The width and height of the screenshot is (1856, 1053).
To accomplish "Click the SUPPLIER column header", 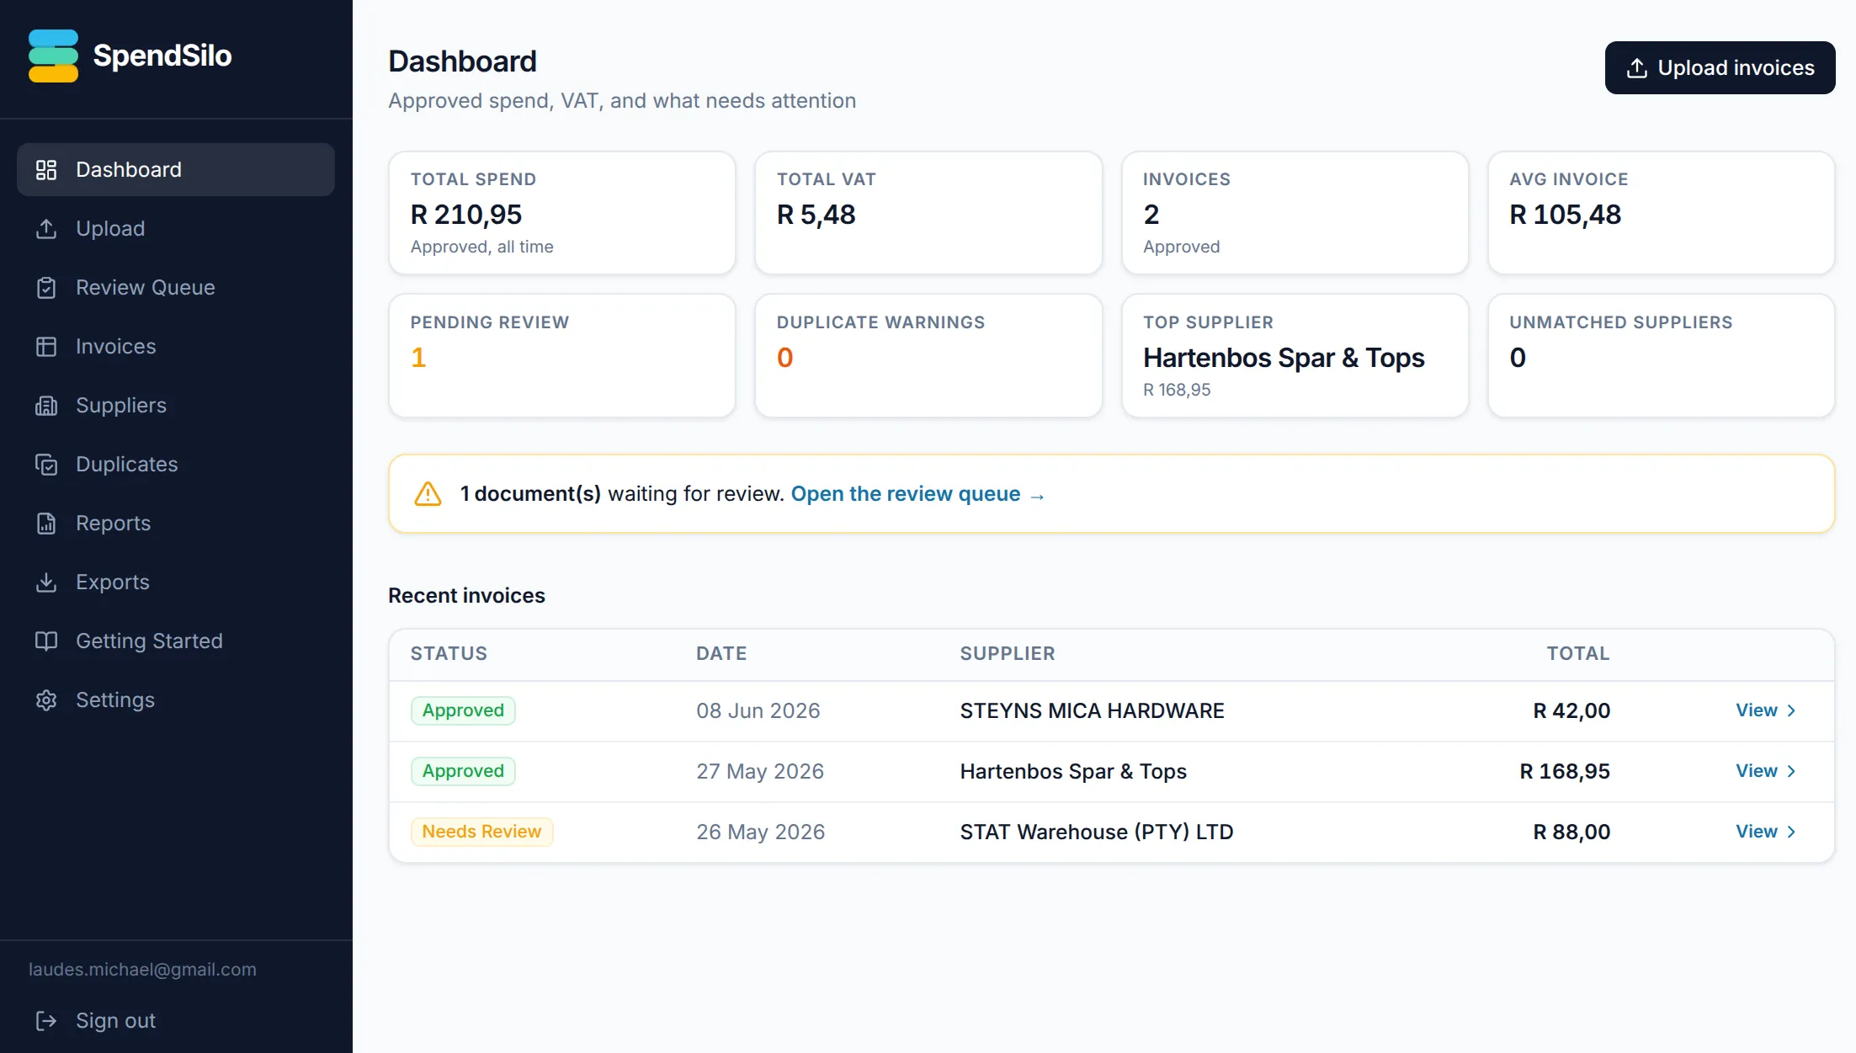I will click(x=1007, y=653).
